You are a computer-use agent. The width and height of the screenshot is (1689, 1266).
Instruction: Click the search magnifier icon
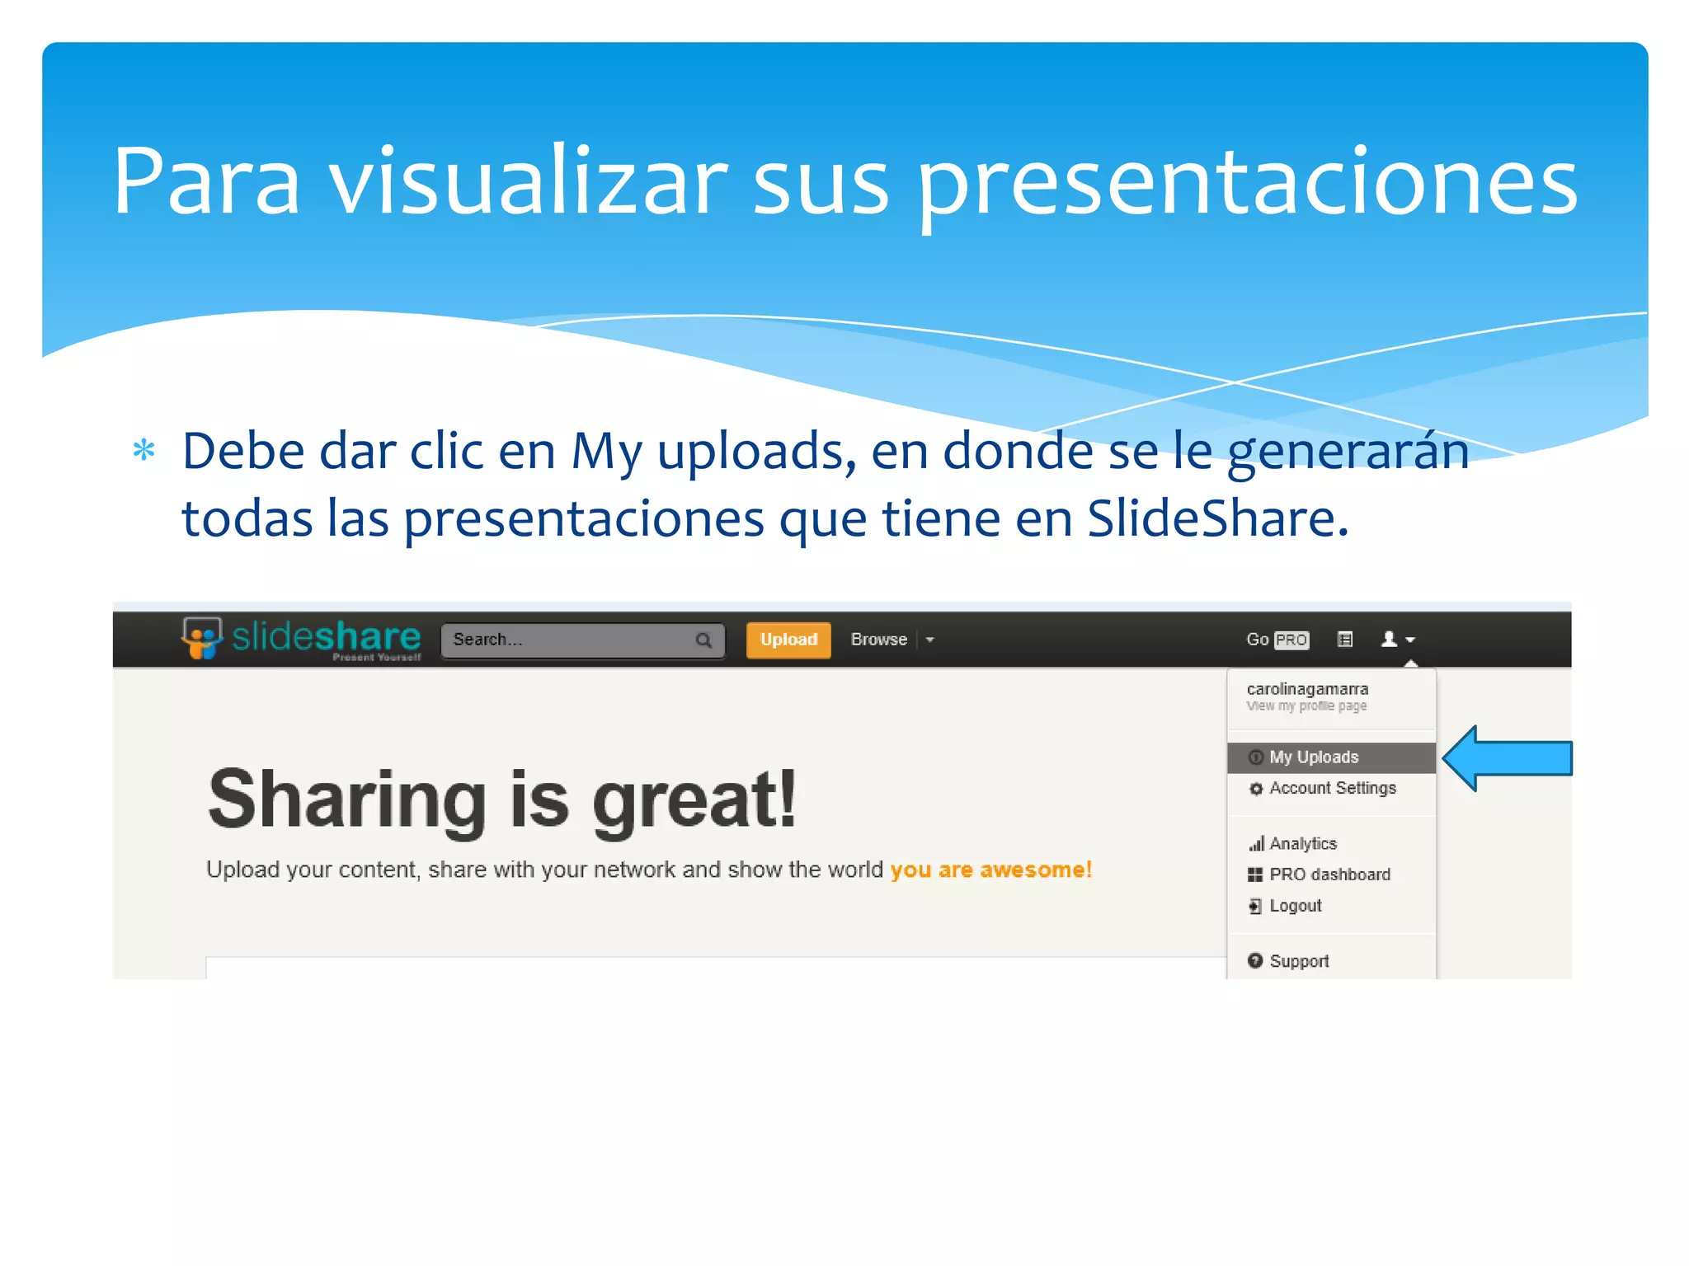(703, 640)
